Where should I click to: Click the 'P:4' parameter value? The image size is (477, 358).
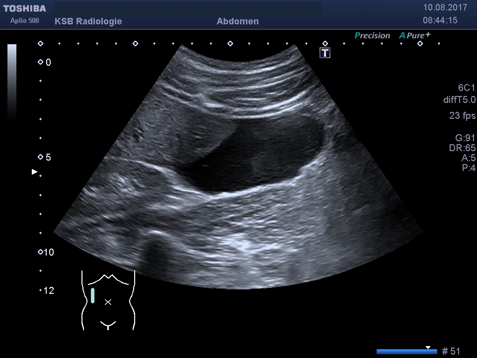point(469,168)
